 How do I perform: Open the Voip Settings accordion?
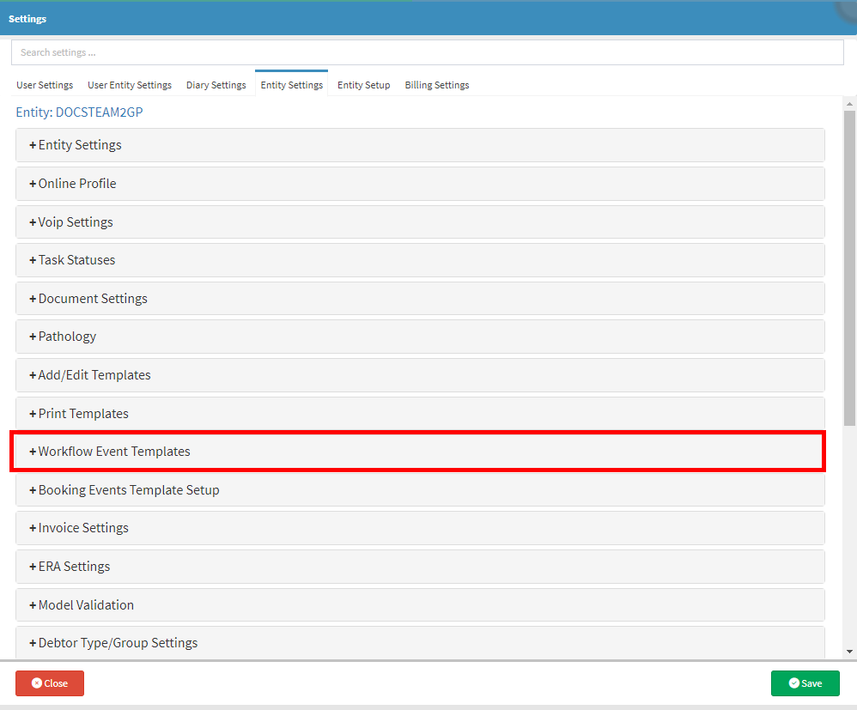click(x=76, y=222)
